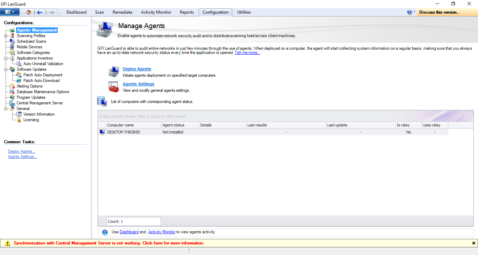Click the General folder icon
478x255 pixels.
[12, 109]
